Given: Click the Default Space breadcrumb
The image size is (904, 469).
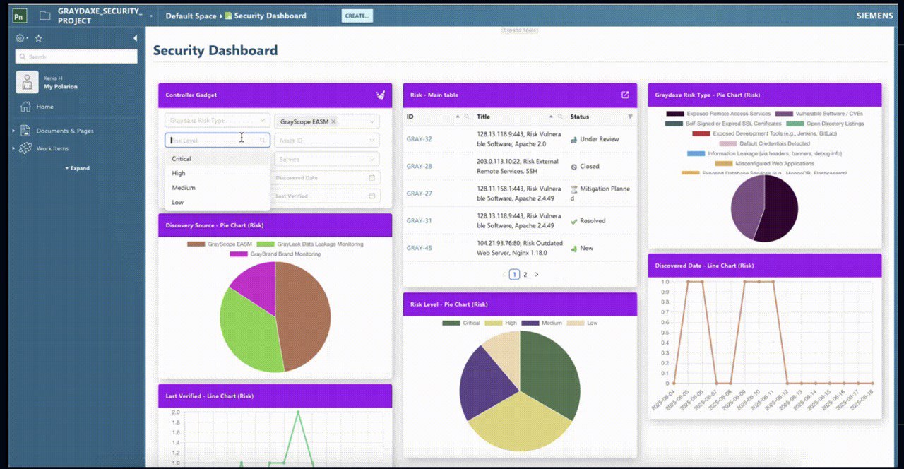Looking at the screenshot, I should (191, 16).
